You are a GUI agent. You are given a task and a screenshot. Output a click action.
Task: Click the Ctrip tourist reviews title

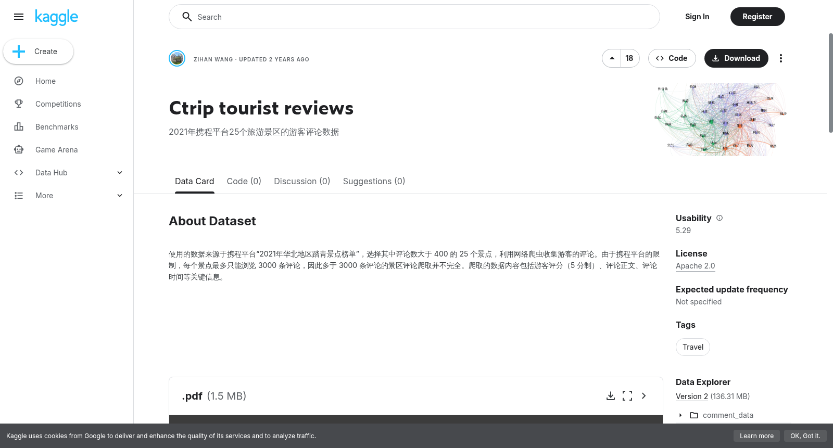[261, 108]
